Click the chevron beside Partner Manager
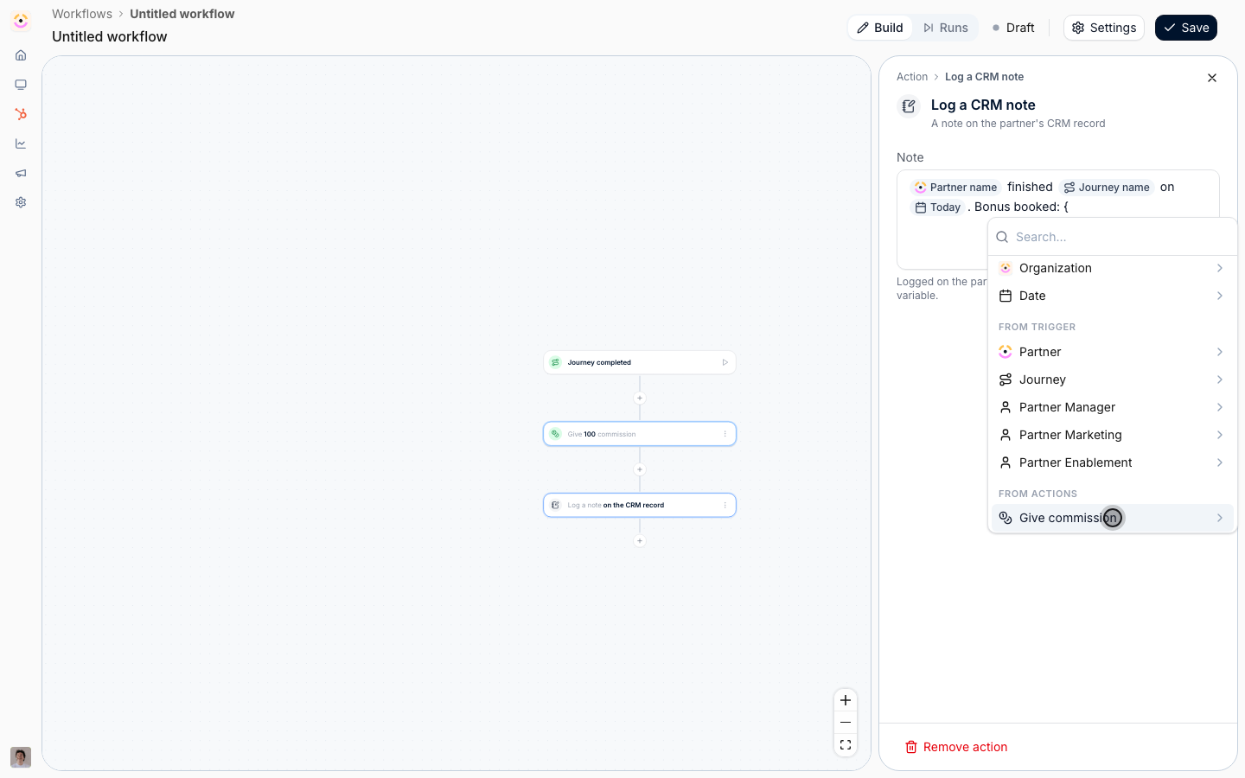The image size is (1245, 778). point(1220,407)
